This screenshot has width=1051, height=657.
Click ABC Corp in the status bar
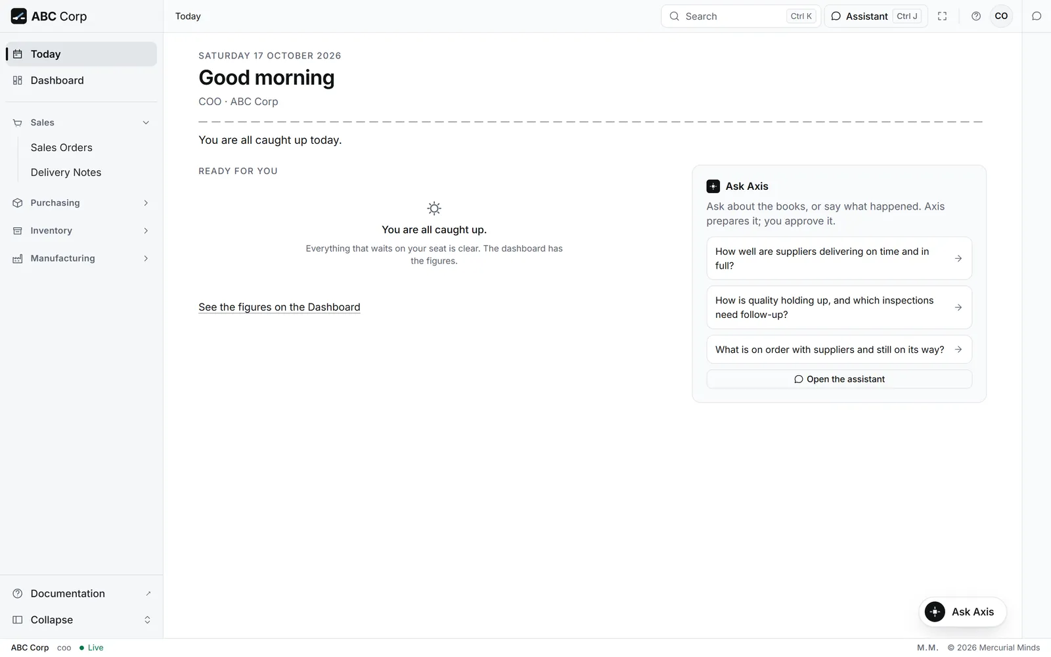coord(30,648)
